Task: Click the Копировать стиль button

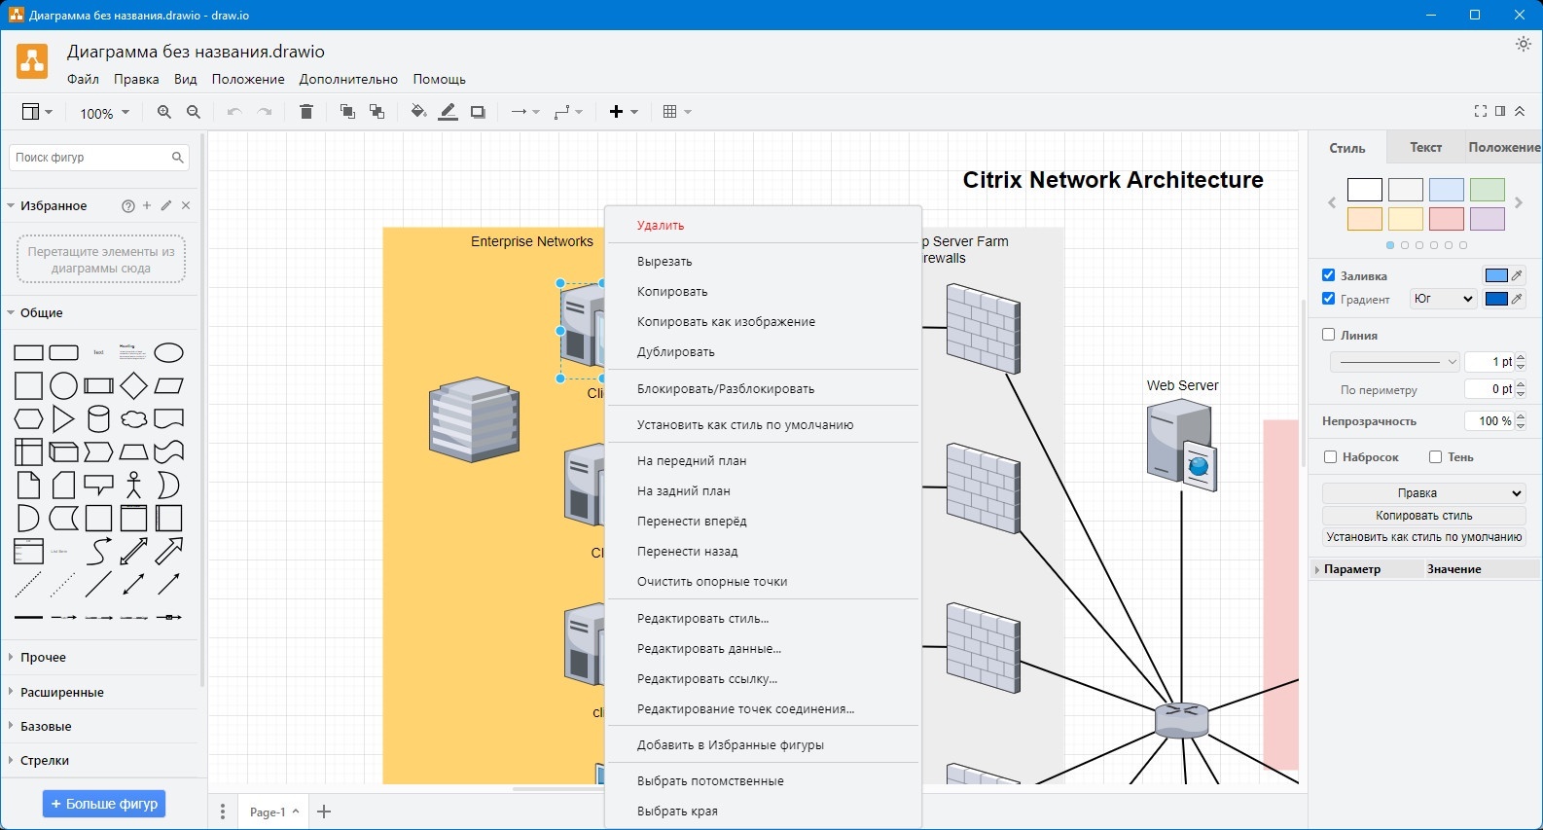Action: tap(1423, 516)
